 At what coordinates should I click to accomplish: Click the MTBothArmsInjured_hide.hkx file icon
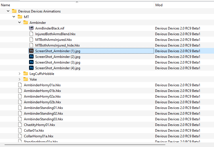pos(31,45)
